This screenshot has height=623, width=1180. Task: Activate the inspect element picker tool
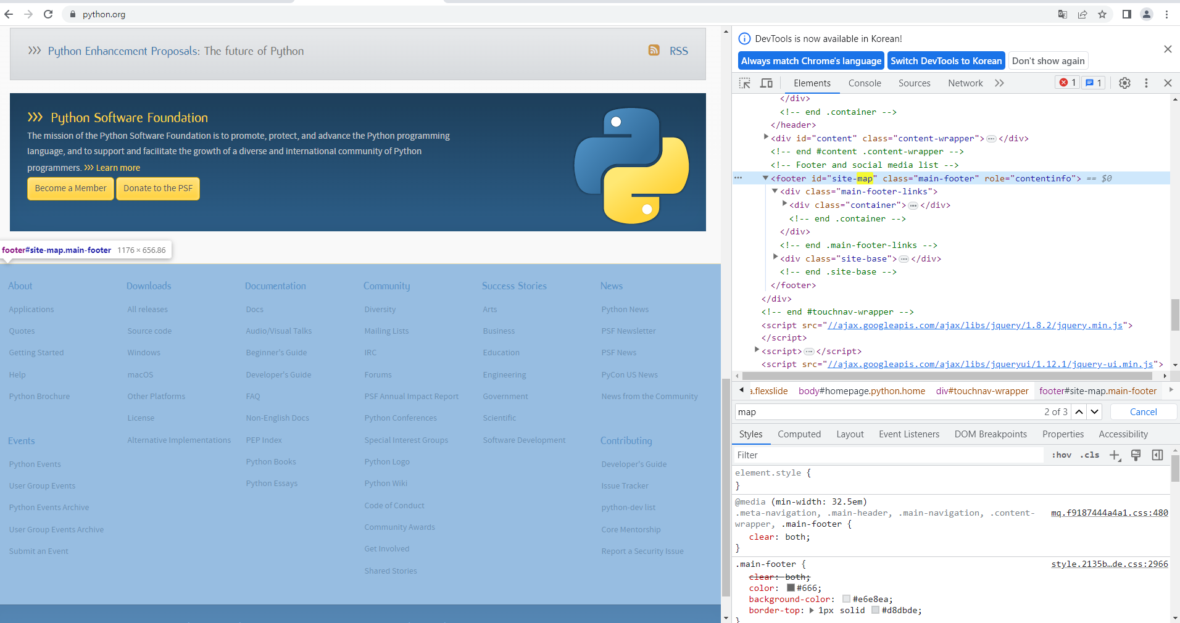click(745, 83)
